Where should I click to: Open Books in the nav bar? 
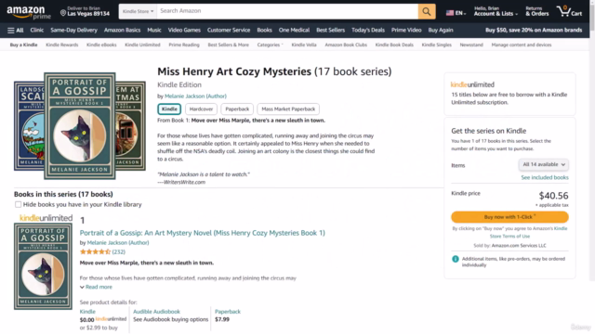[x=264, y=31]
